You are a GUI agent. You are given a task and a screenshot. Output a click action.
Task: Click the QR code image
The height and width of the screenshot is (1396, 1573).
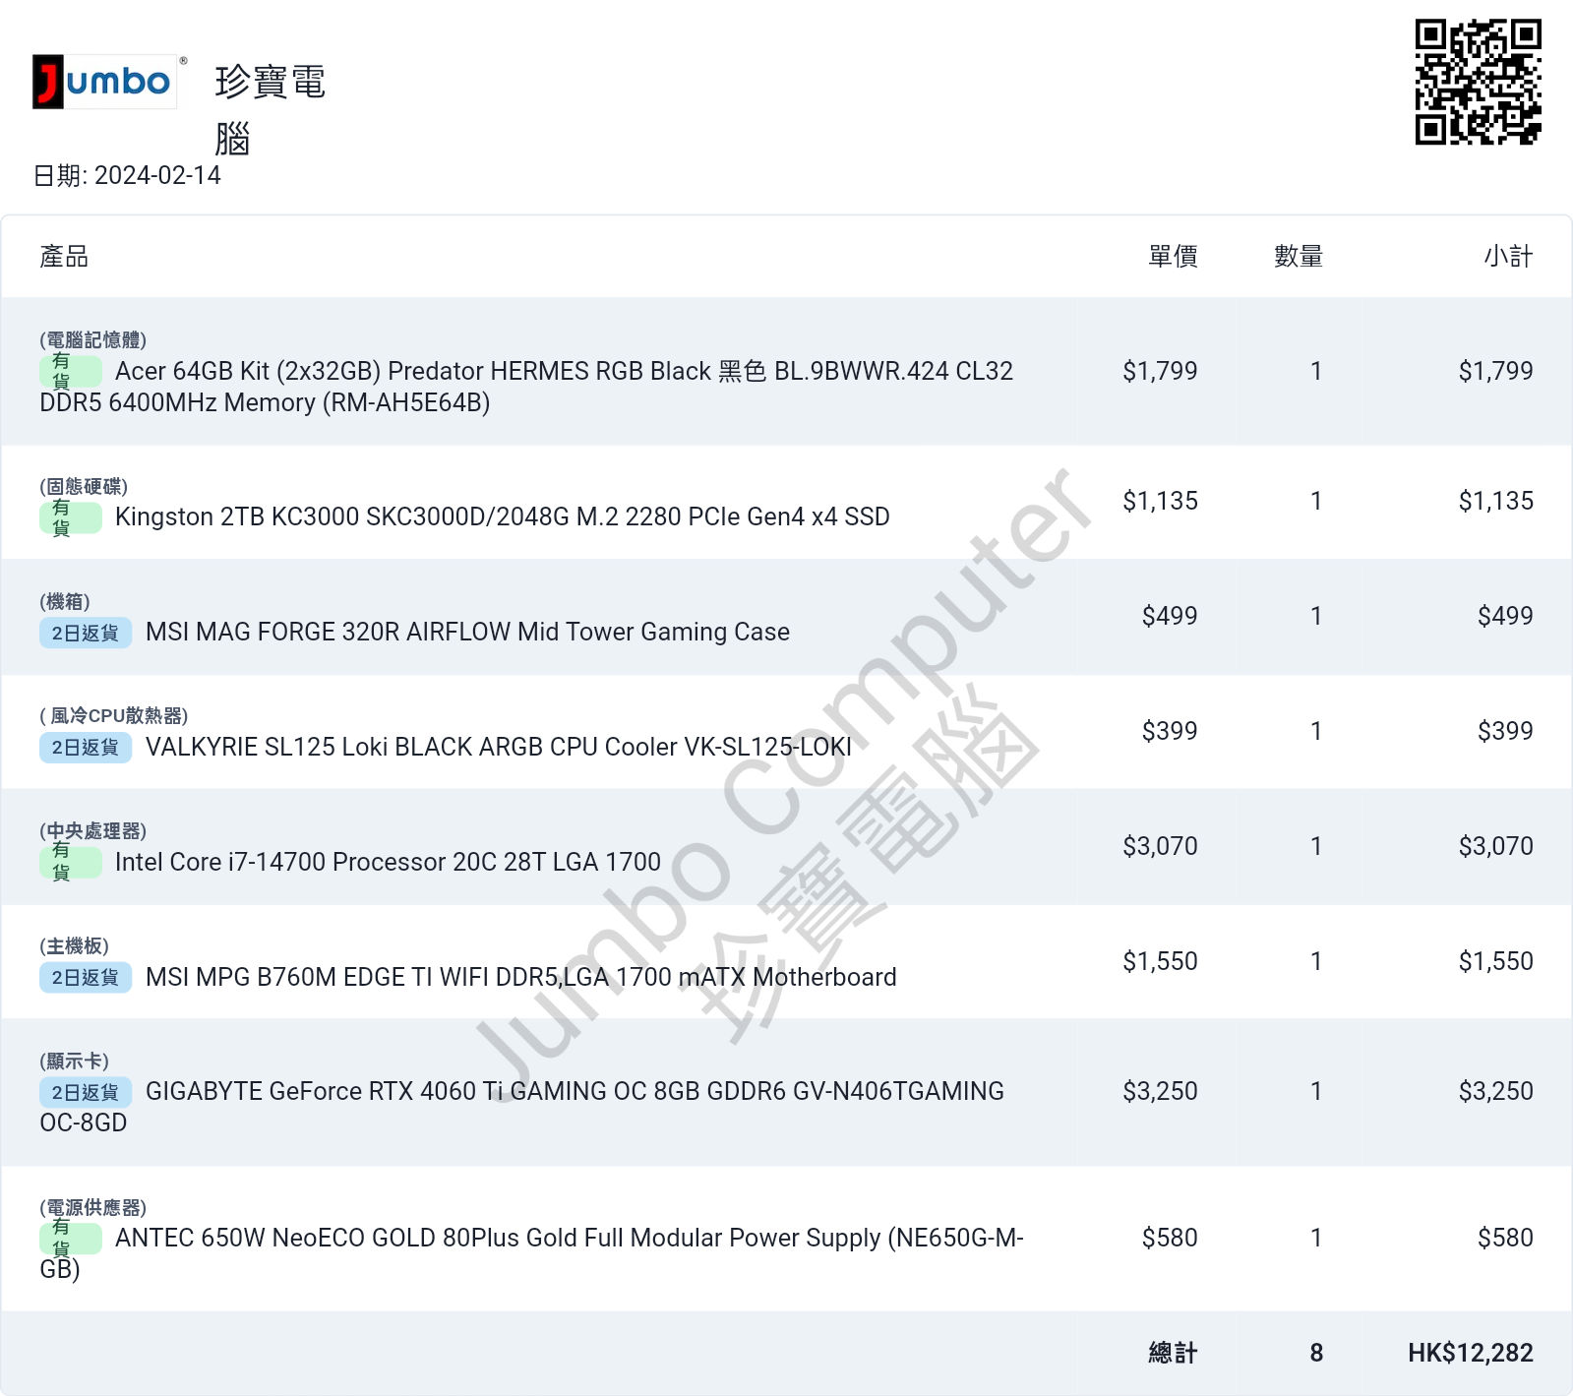coord(1478,82)
